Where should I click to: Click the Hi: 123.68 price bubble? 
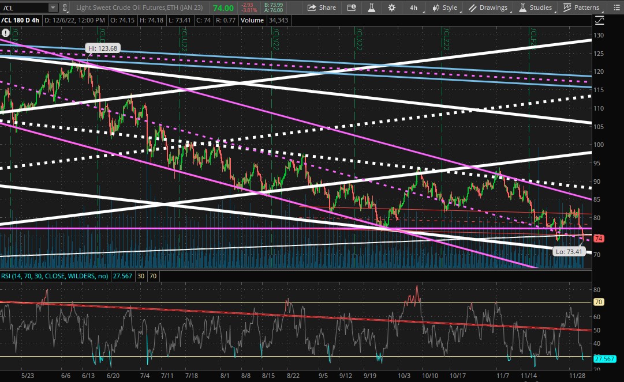click(102, 48)
